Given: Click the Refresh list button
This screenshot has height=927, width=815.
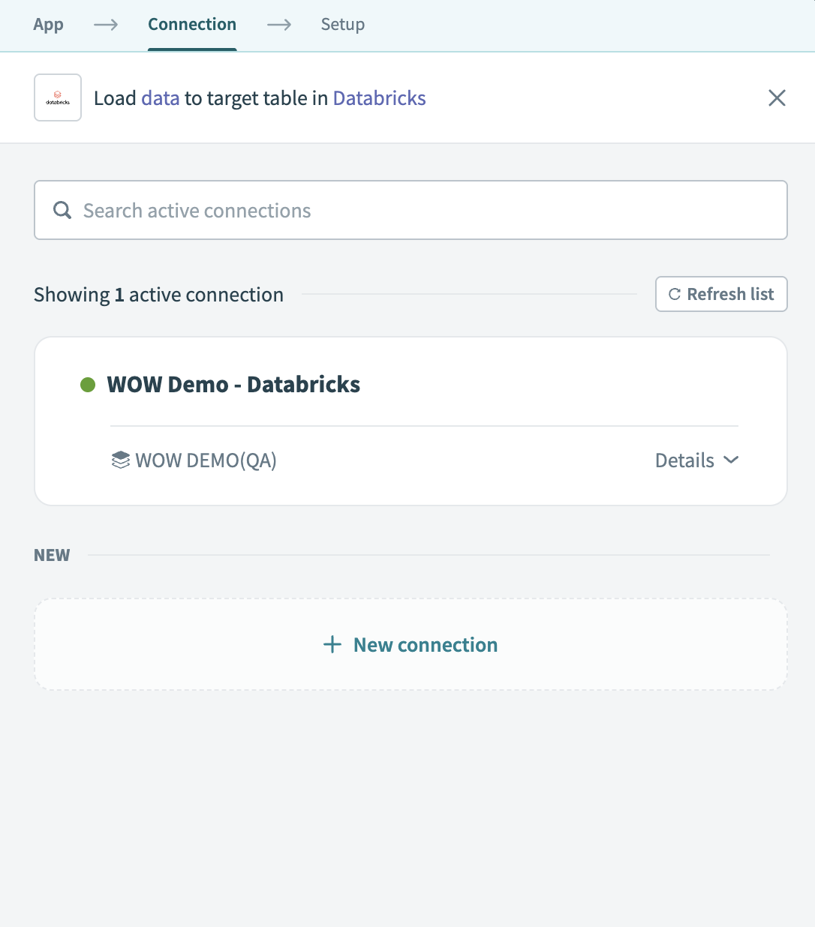Looking at the screenshot, I should 720,294.
